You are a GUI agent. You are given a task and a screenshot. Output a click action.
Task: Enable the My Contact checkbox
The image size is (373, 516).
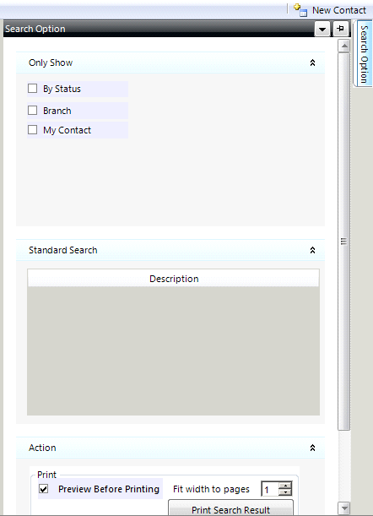[x=33, y=130]
